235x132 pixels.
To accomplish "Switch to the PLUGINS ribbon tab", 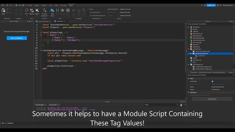I will [64, 5].
